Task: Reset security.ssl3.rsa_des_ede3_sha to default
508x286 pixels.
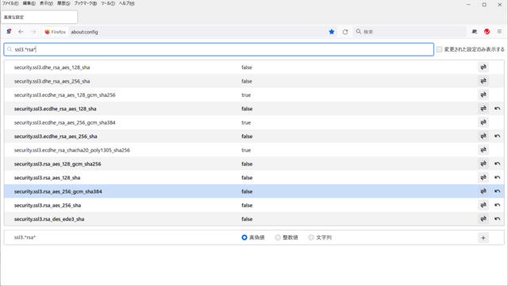Action: pos(497,219)
